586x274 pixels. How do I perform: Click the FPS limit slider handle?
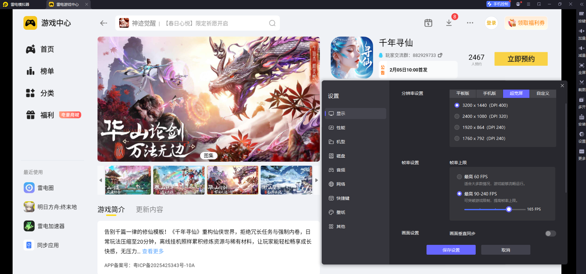(x=509, y=209)
